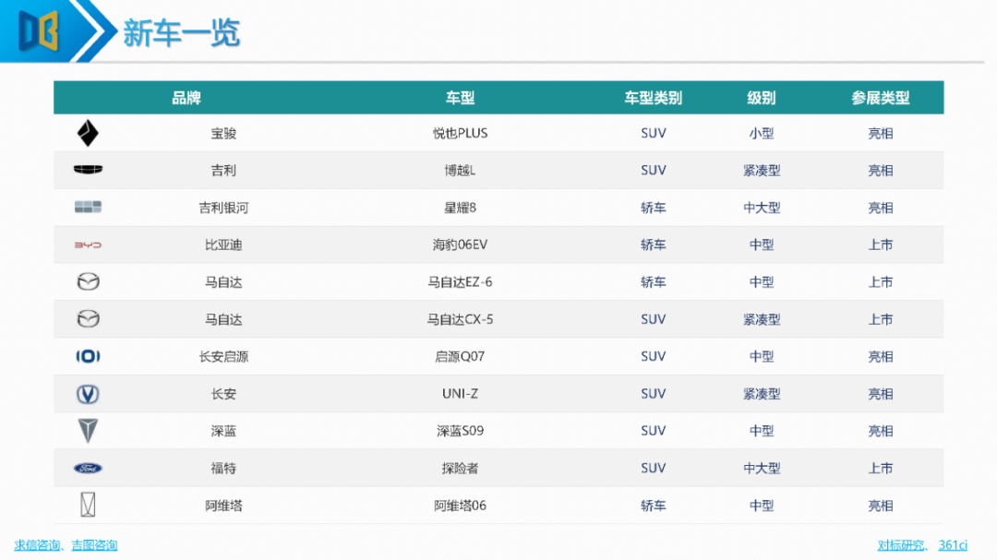Click 中大型 in the 星耀8 row
Image resolution: width=997 pixels, height=560 pixels.
[x=761, y=208]
